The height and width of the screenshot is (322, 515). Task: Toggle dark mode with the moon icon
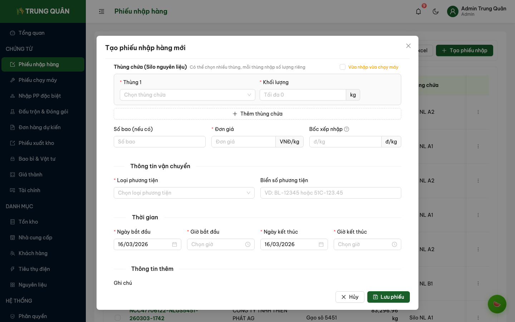(435, 11)
